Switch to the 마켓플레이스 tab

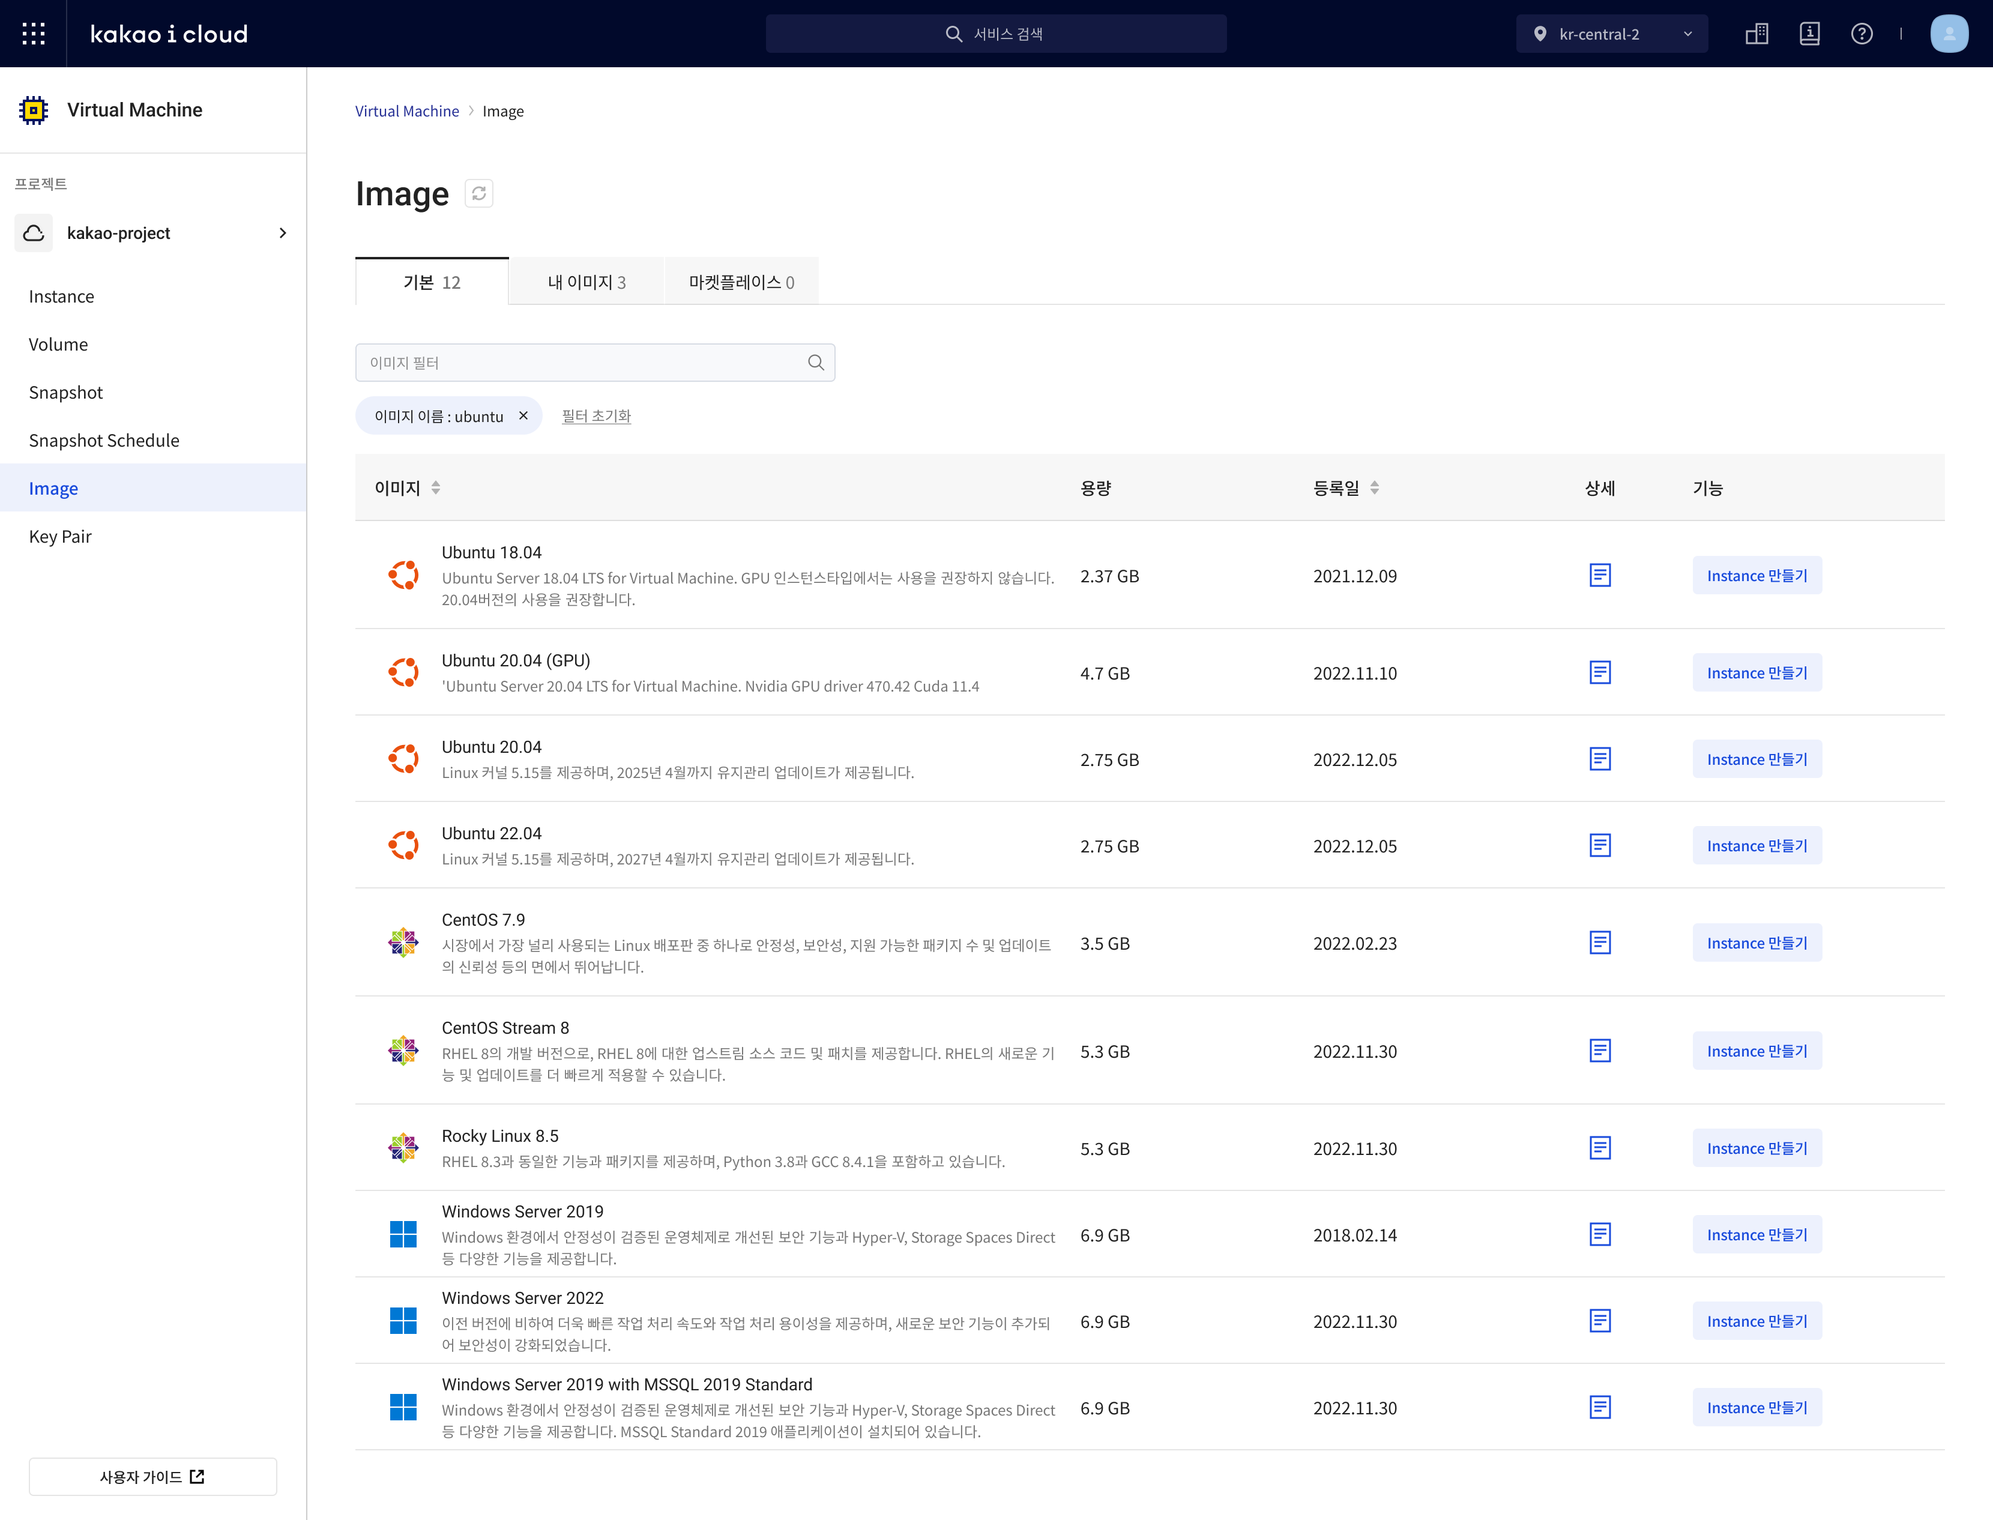741,282
